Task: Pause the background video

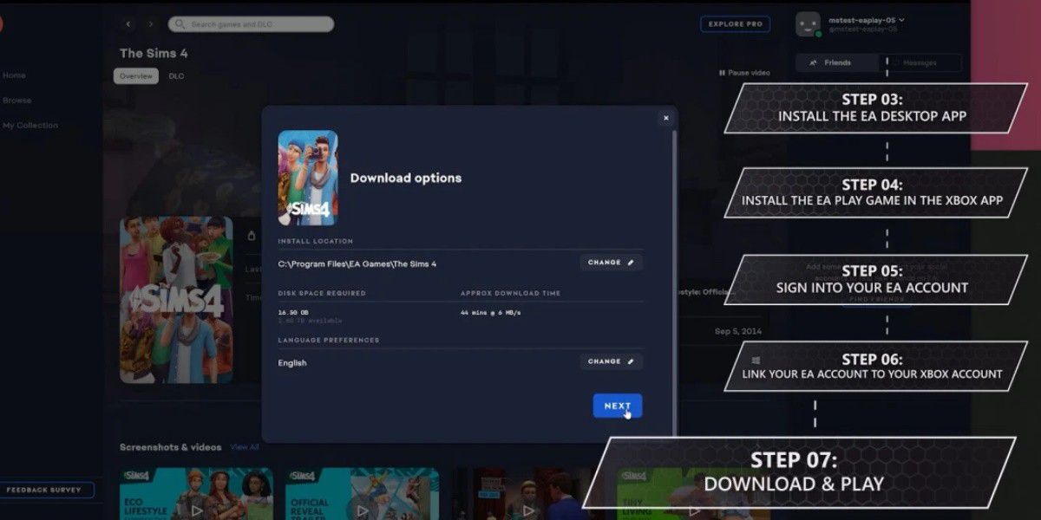Action: tap(744, 73)
